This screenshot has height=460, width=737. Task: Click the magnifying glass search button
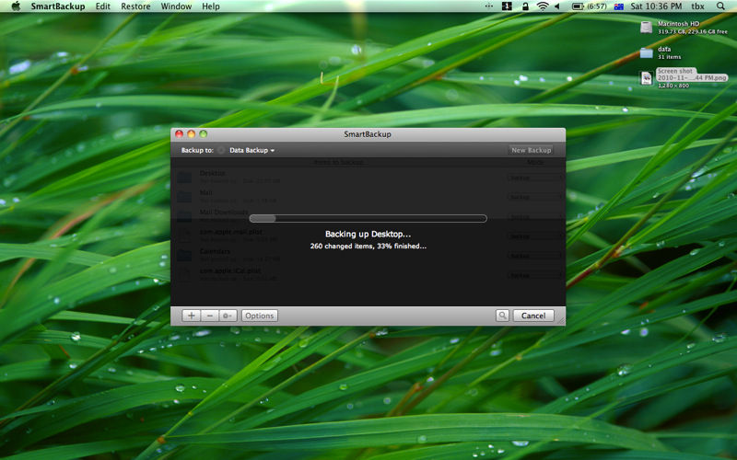point(502,316)
